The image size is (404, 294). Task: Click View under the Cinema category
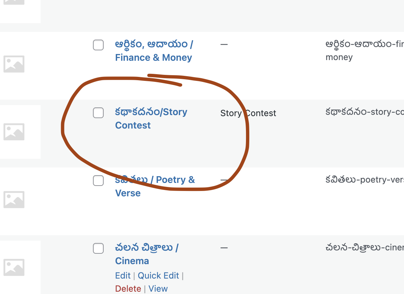tap(158, 289)
